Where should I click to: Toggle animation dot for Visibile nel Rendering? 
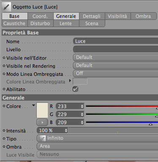point(4,66)
